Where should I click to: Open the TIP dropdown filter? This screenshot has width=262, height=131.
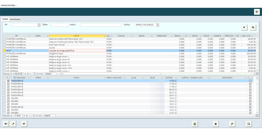39,25
